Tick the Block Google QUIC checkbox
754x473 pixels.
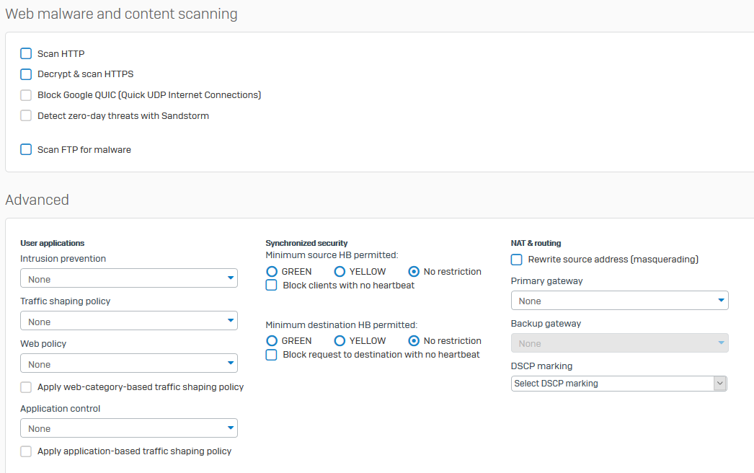point(26,95)
